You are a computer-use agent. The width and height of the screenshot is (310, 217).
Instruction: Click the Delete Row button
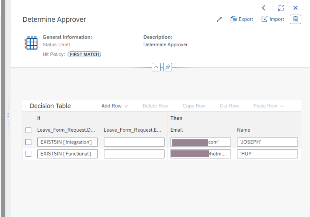coord(155,106)
